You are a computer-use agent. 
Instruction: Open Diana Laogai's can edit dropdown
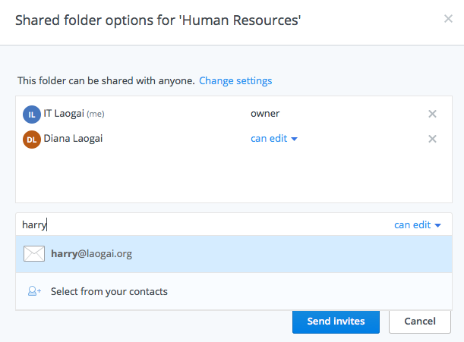(273, 139)
